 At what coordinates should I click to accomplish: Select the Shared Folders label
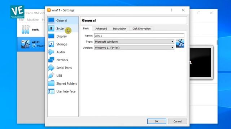66,83
